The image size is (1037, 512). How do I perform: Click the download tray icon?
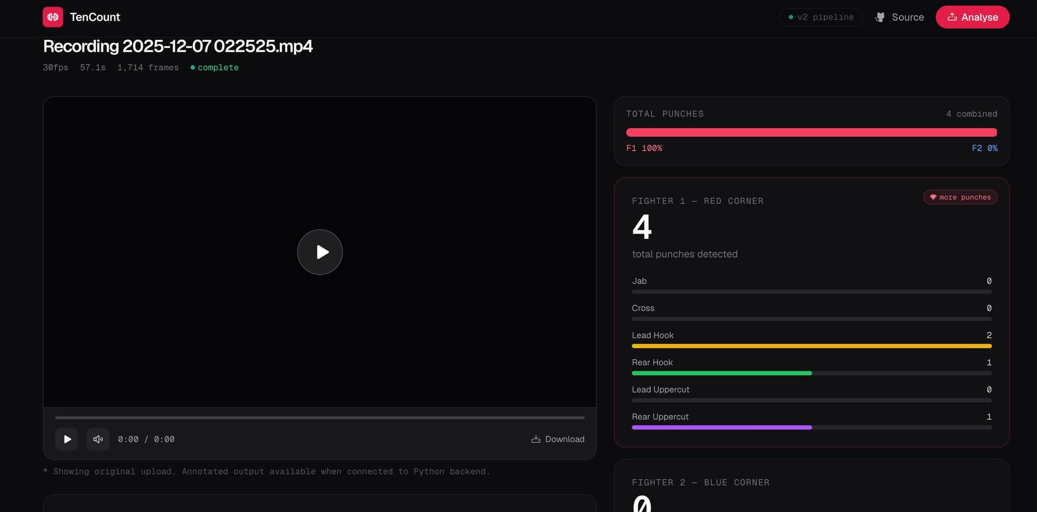(x=536, y=439)
